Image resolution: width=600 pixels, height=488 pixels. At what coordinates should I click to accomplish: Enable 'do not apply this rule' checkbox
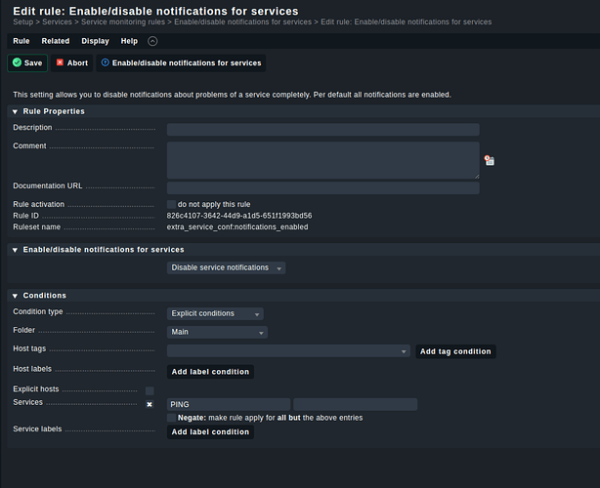tap(172, 204)
